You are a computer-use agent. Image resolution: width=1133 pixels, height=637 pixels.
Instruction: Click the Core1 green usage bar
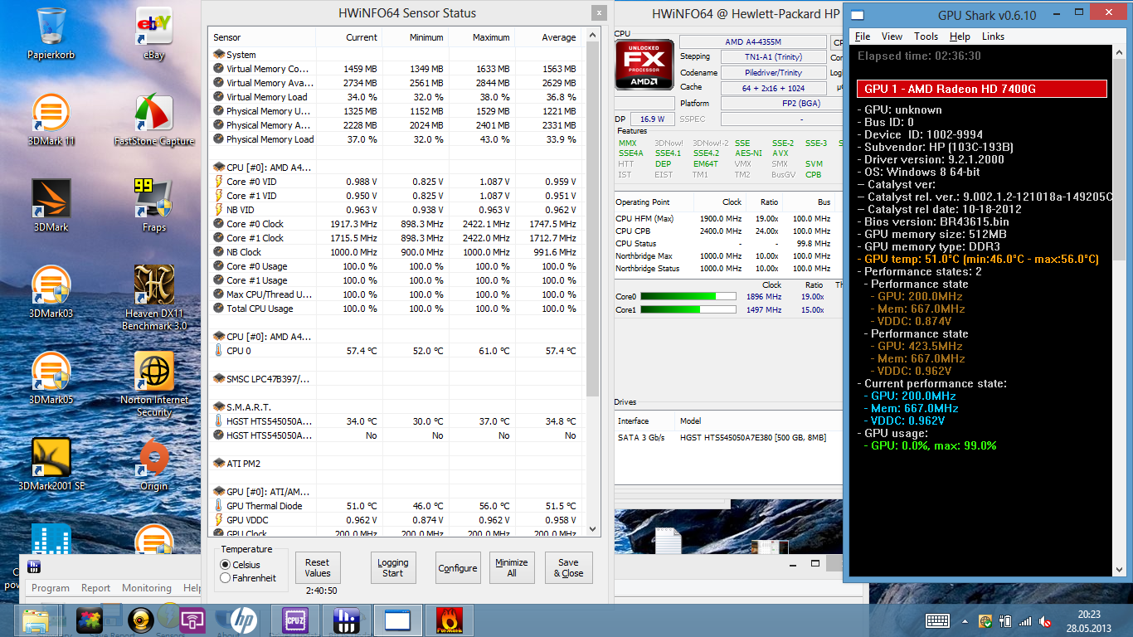[x=688, y=309]
